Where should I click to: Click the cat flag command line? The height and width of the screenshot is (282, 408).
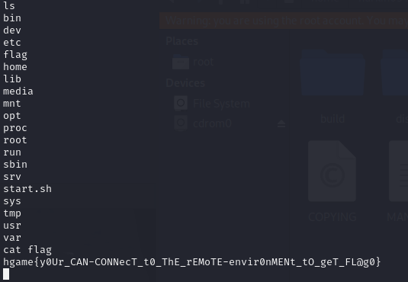(27, 250)
